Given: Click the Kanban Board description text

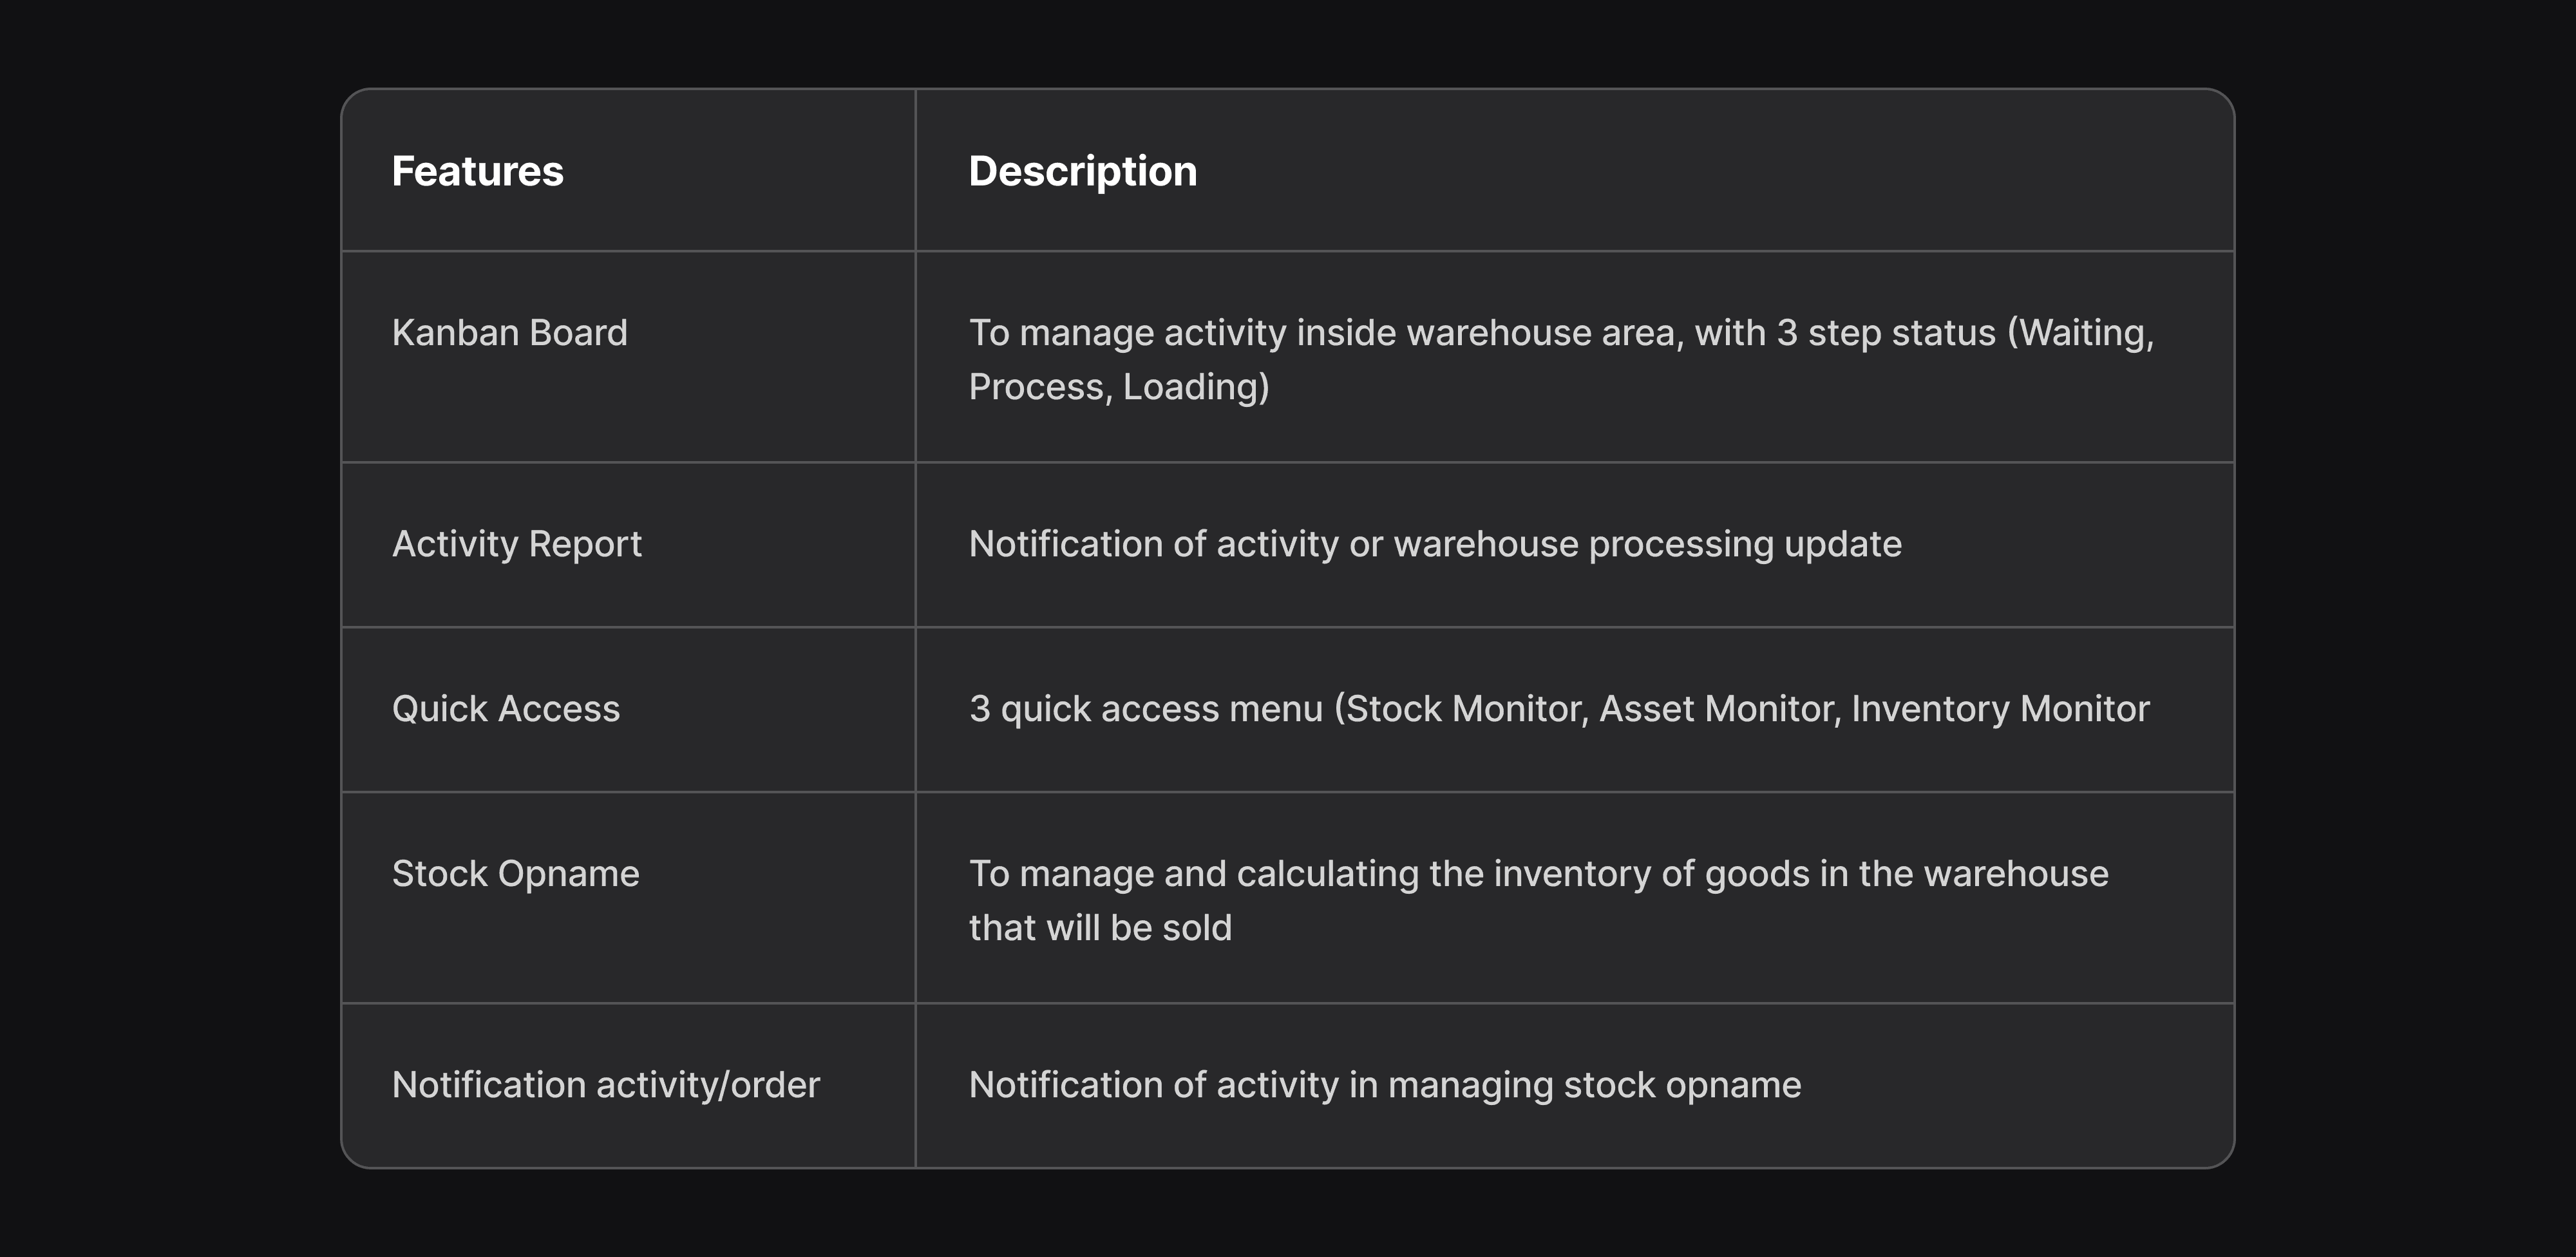Looking at the screenshot, I should point(1561,359).
